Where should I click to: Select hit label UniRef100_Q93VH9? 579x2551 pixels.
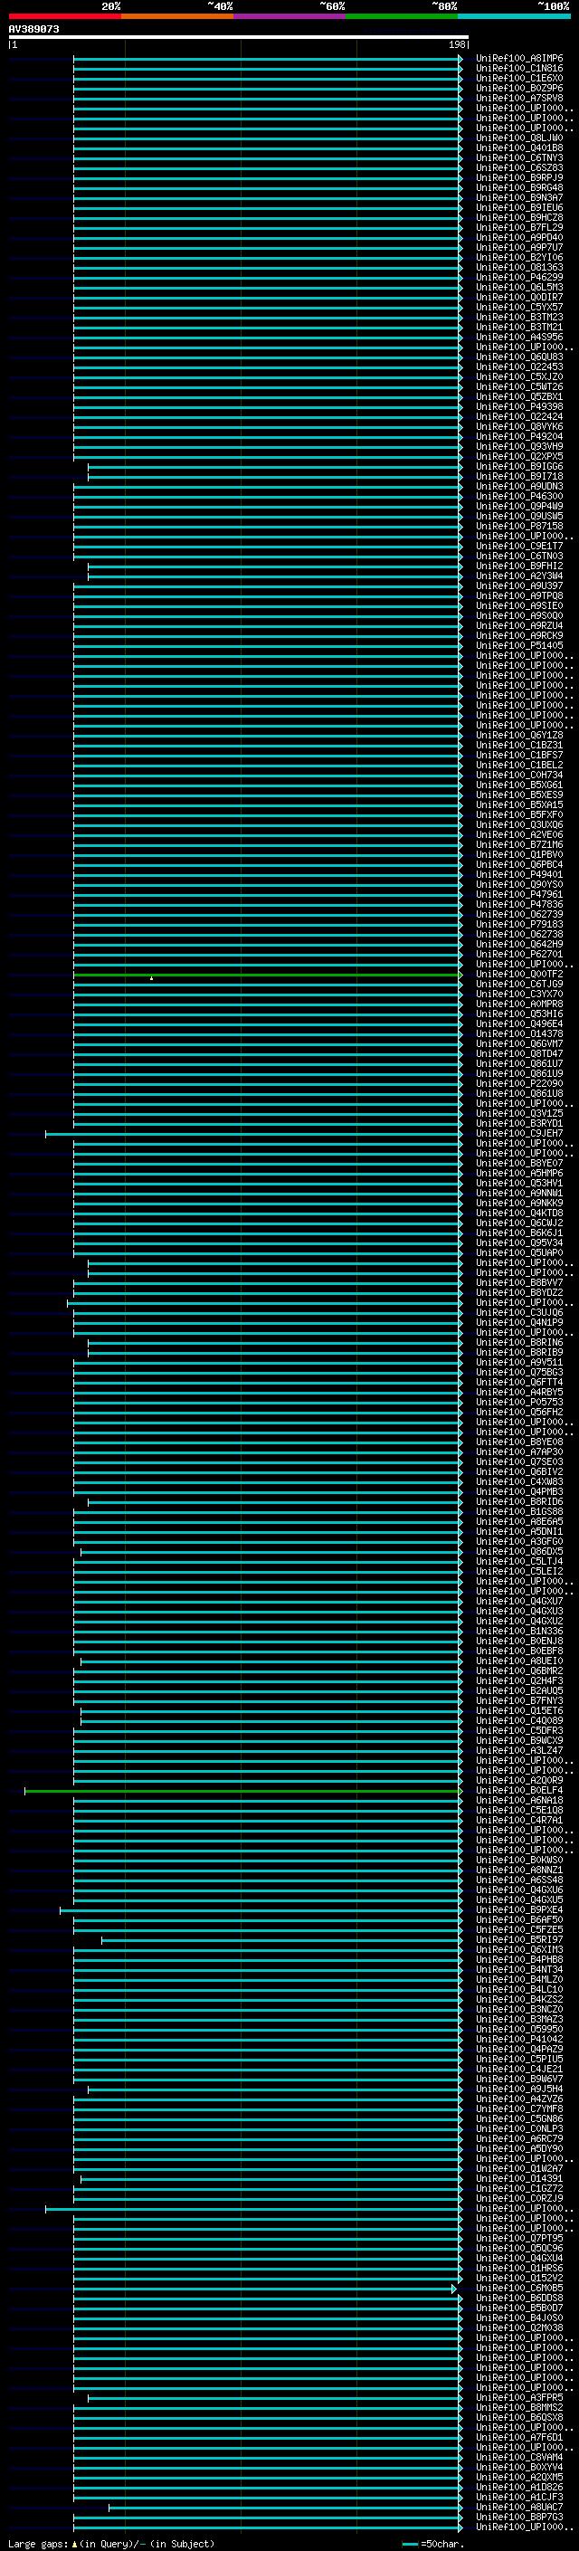click(x=519, y=447)
